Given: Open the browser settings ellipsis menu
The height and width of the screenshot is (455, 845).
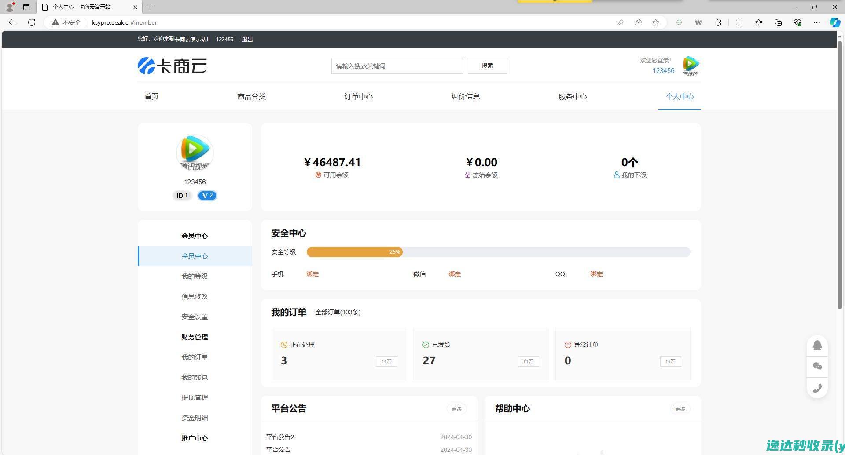Looking at the screenshot, I should [817, 22].
